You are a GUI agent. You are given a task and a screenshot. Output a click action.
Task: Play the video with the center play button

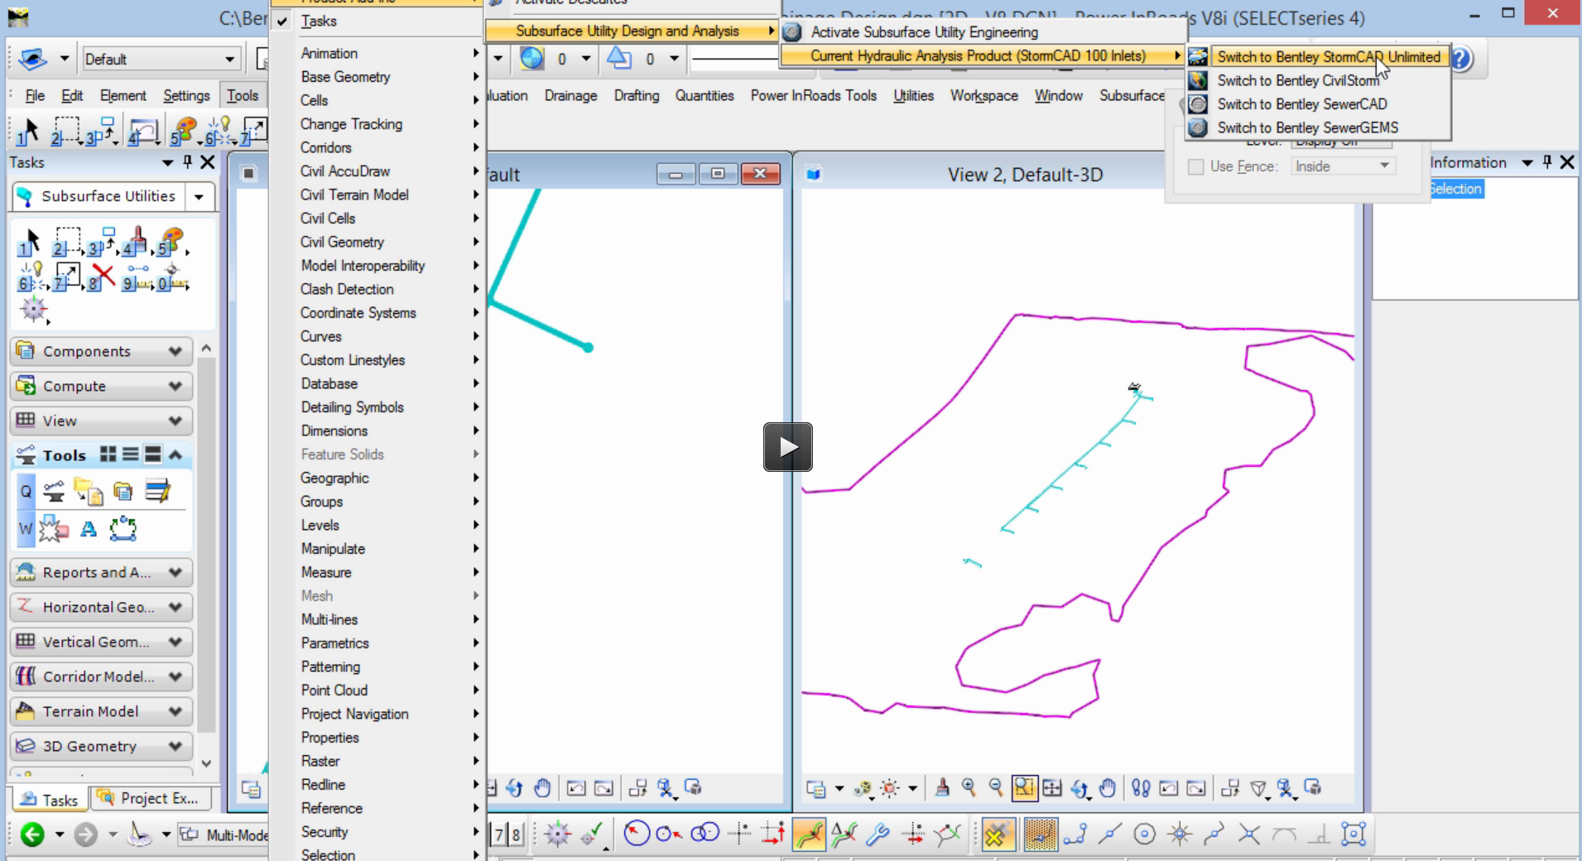[787, 447]
